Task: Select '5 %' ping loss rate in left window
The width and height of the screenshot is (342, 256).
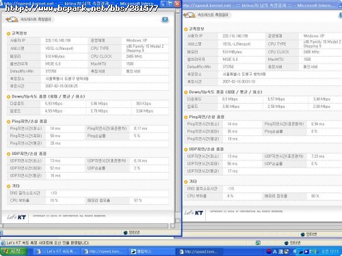Action: (137, 136)
